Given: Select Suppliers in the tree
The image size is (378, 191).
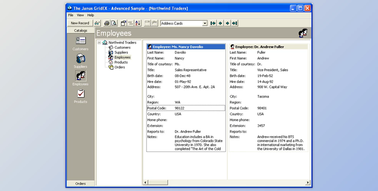Looking at the screenshot, I should pos(121,52).
